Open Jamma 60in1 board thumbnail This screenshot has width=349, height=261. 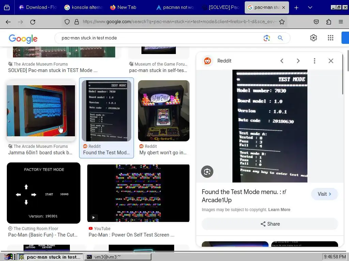click(41, 111)
